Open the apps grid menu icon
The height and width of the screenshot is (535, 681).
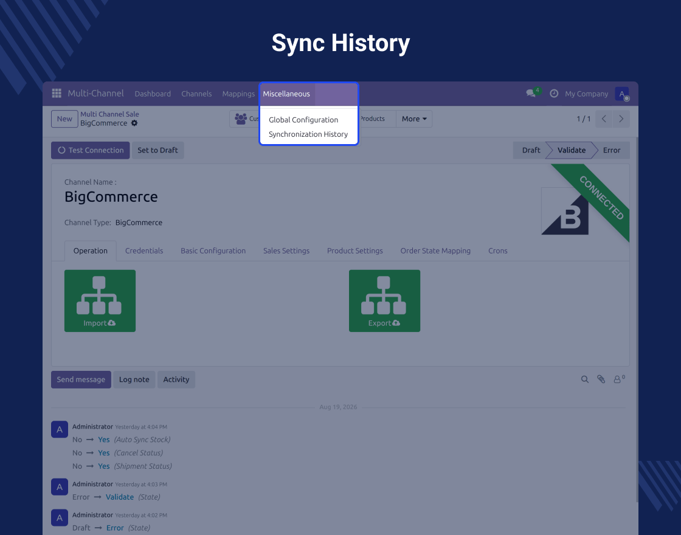click(x=57, y=94)
